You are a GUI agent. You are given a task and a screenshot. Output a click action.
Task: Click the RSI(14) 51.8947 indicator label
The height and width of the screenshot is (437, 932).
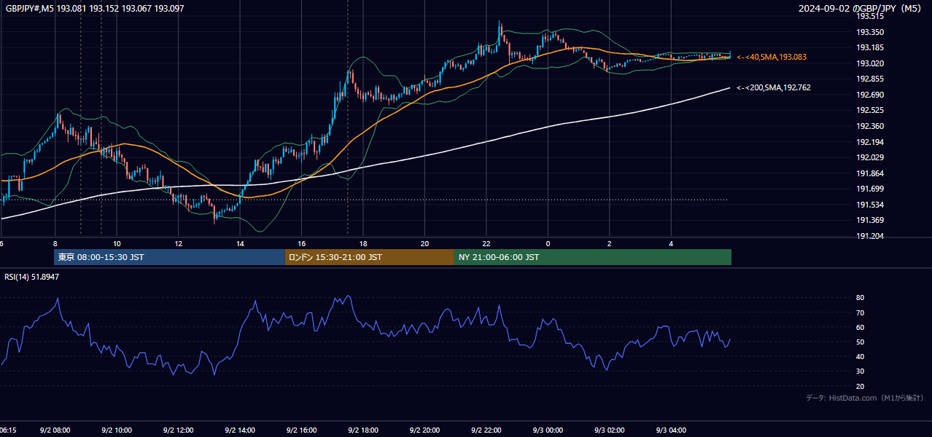[32, 277]
